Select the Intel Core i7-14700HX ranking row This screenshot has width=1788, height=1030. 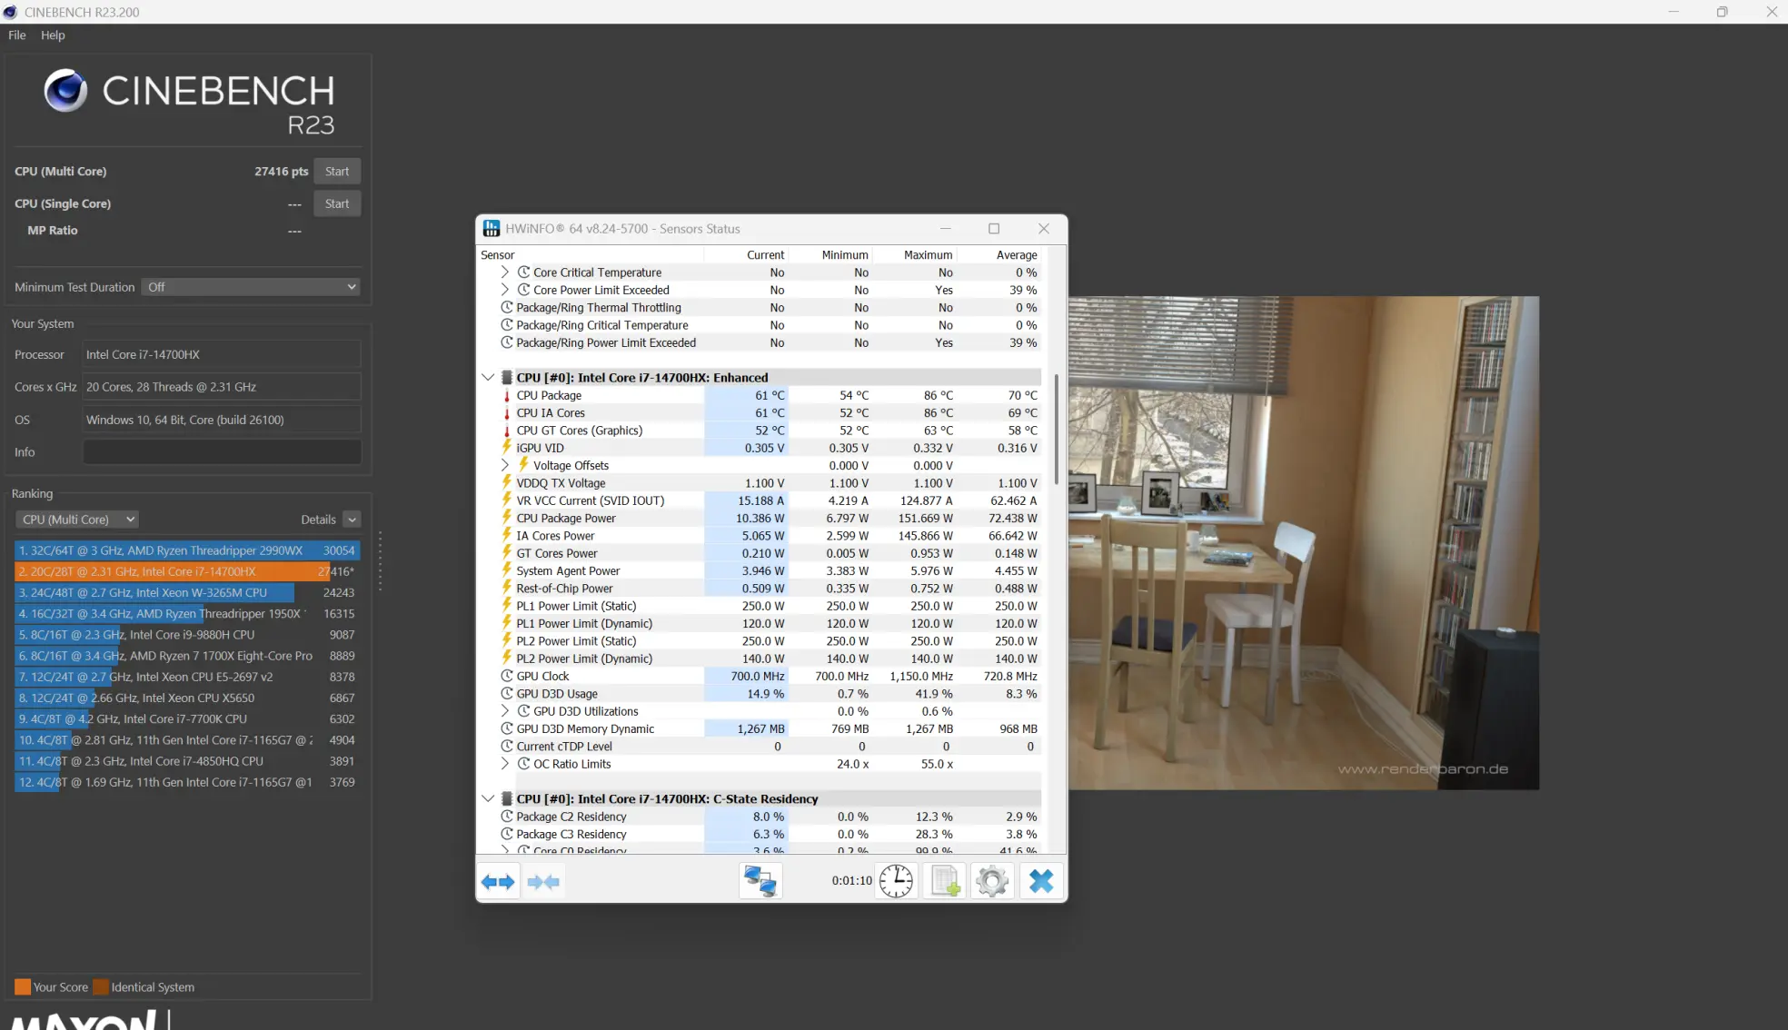187,571
